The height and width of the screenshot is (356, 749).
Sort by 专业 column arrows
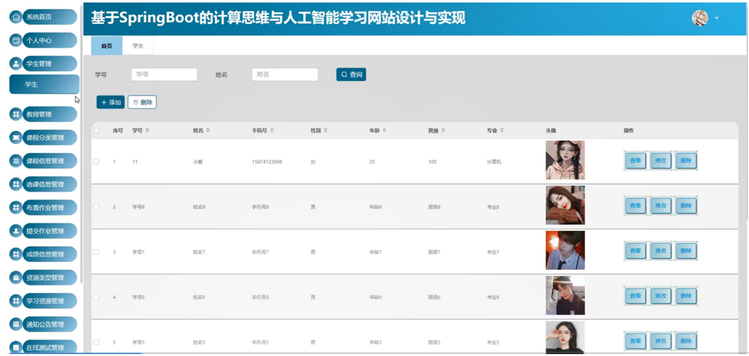[502, 130]
